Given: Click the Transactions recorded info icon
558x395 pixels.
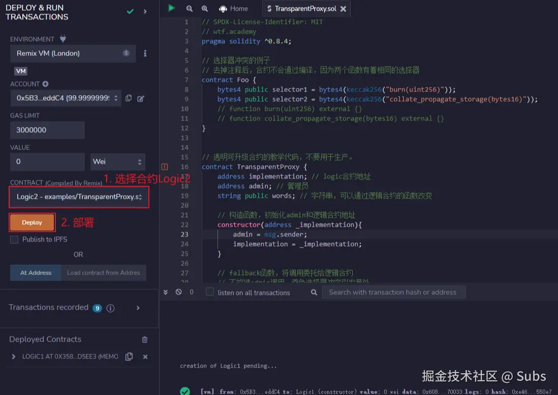Looking at the screenshot, I should 110,308.
